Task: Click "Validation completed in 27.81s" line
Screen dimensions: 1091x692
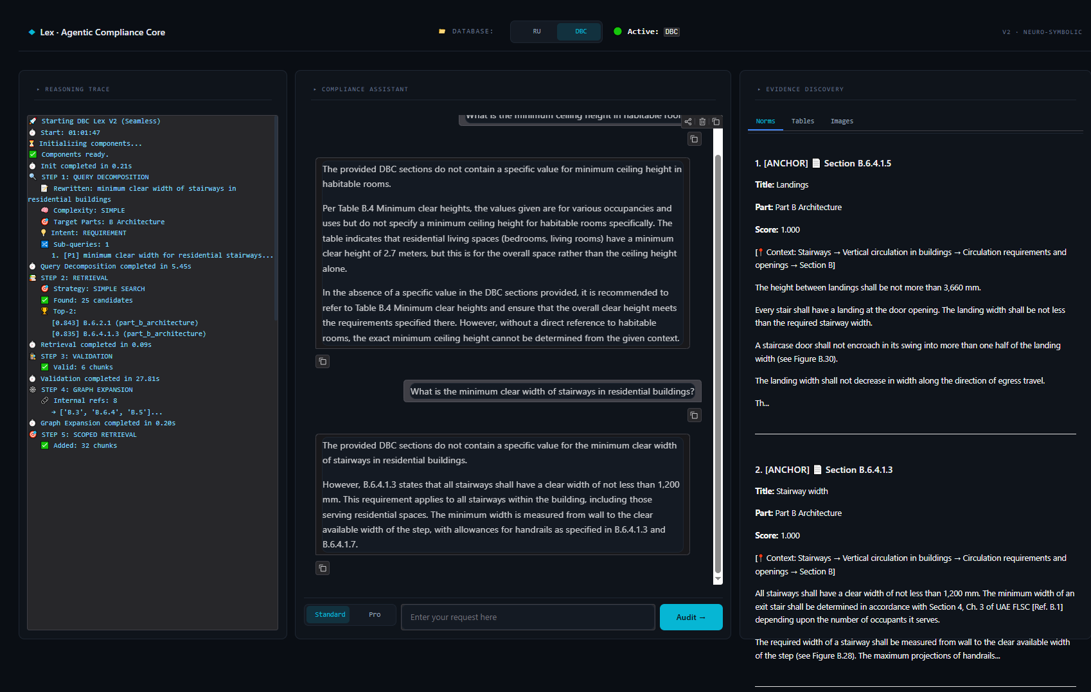Action: click(x=100, y=378)
